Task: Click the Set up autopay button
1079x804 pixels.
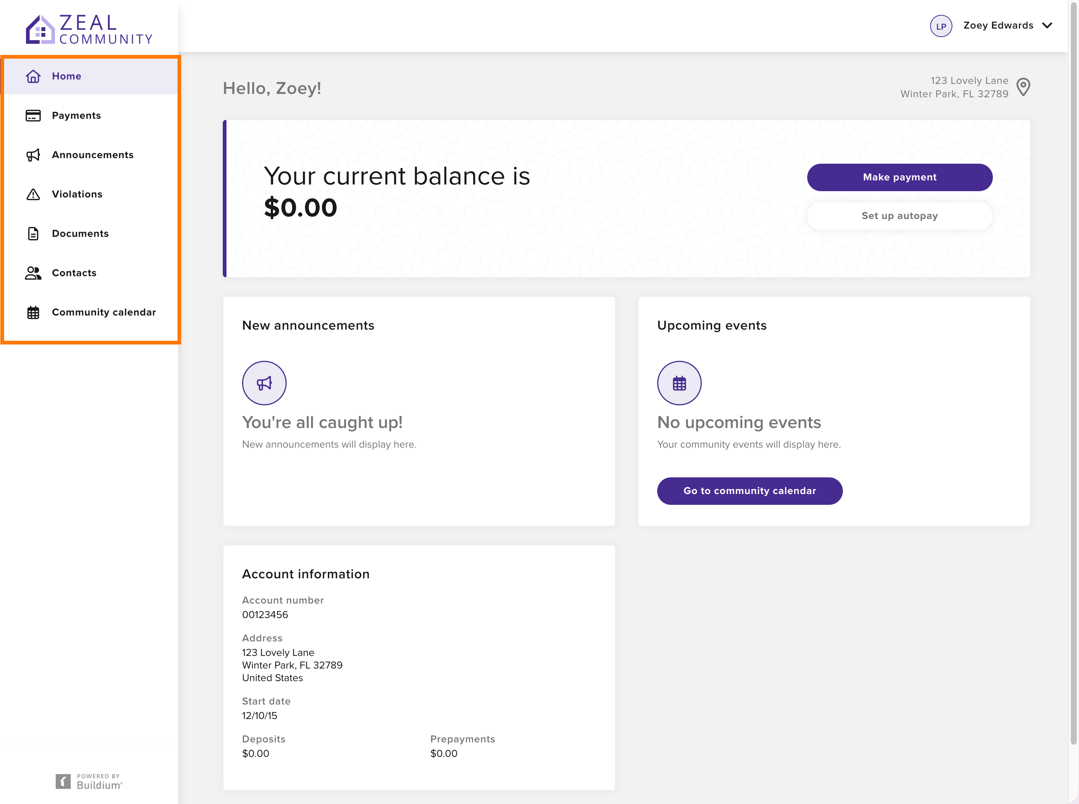Action: [899, 216]
